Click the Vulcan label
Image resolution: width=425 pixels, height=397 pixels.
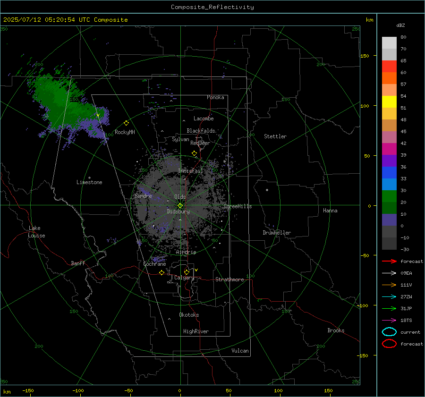click(x=240, y=351)
